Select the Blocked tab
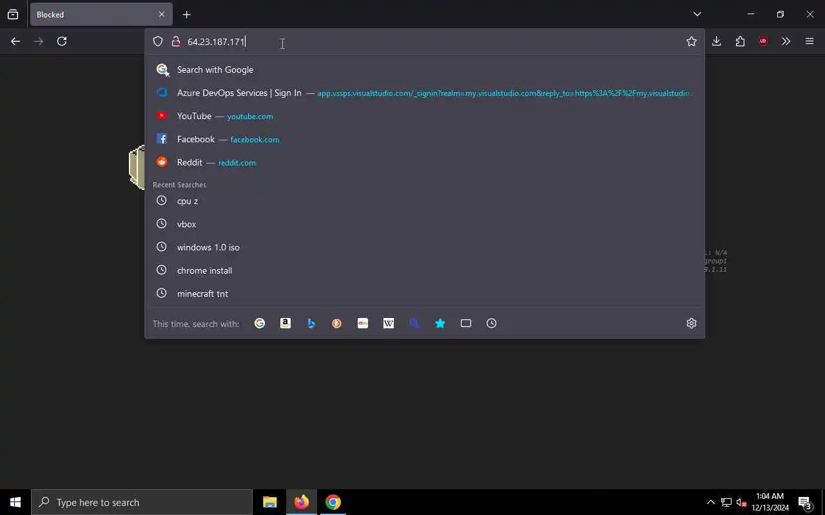 pos(101,14)
